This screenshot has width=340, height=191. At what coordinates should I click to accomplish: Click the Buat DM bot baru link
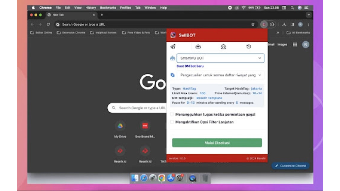(190, 66)
